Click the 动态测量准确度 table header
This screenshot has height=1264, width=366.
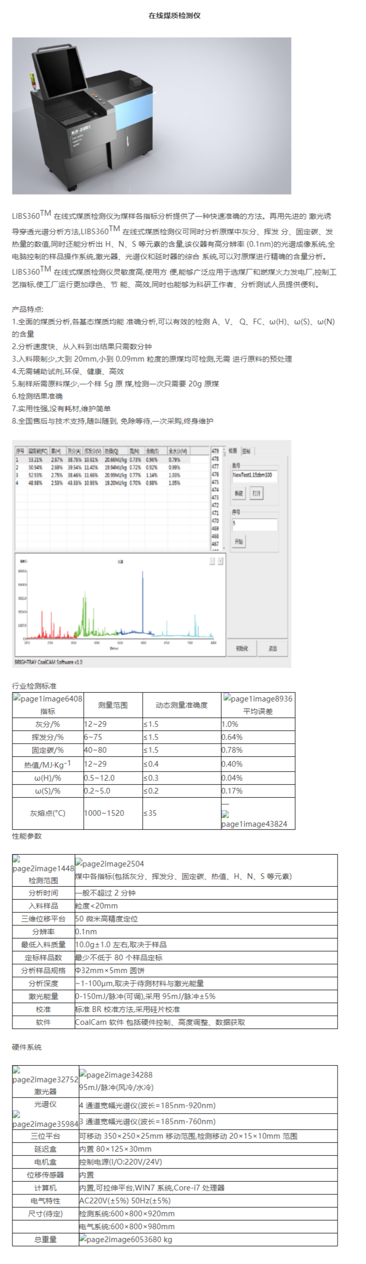(x=181, y=705)
